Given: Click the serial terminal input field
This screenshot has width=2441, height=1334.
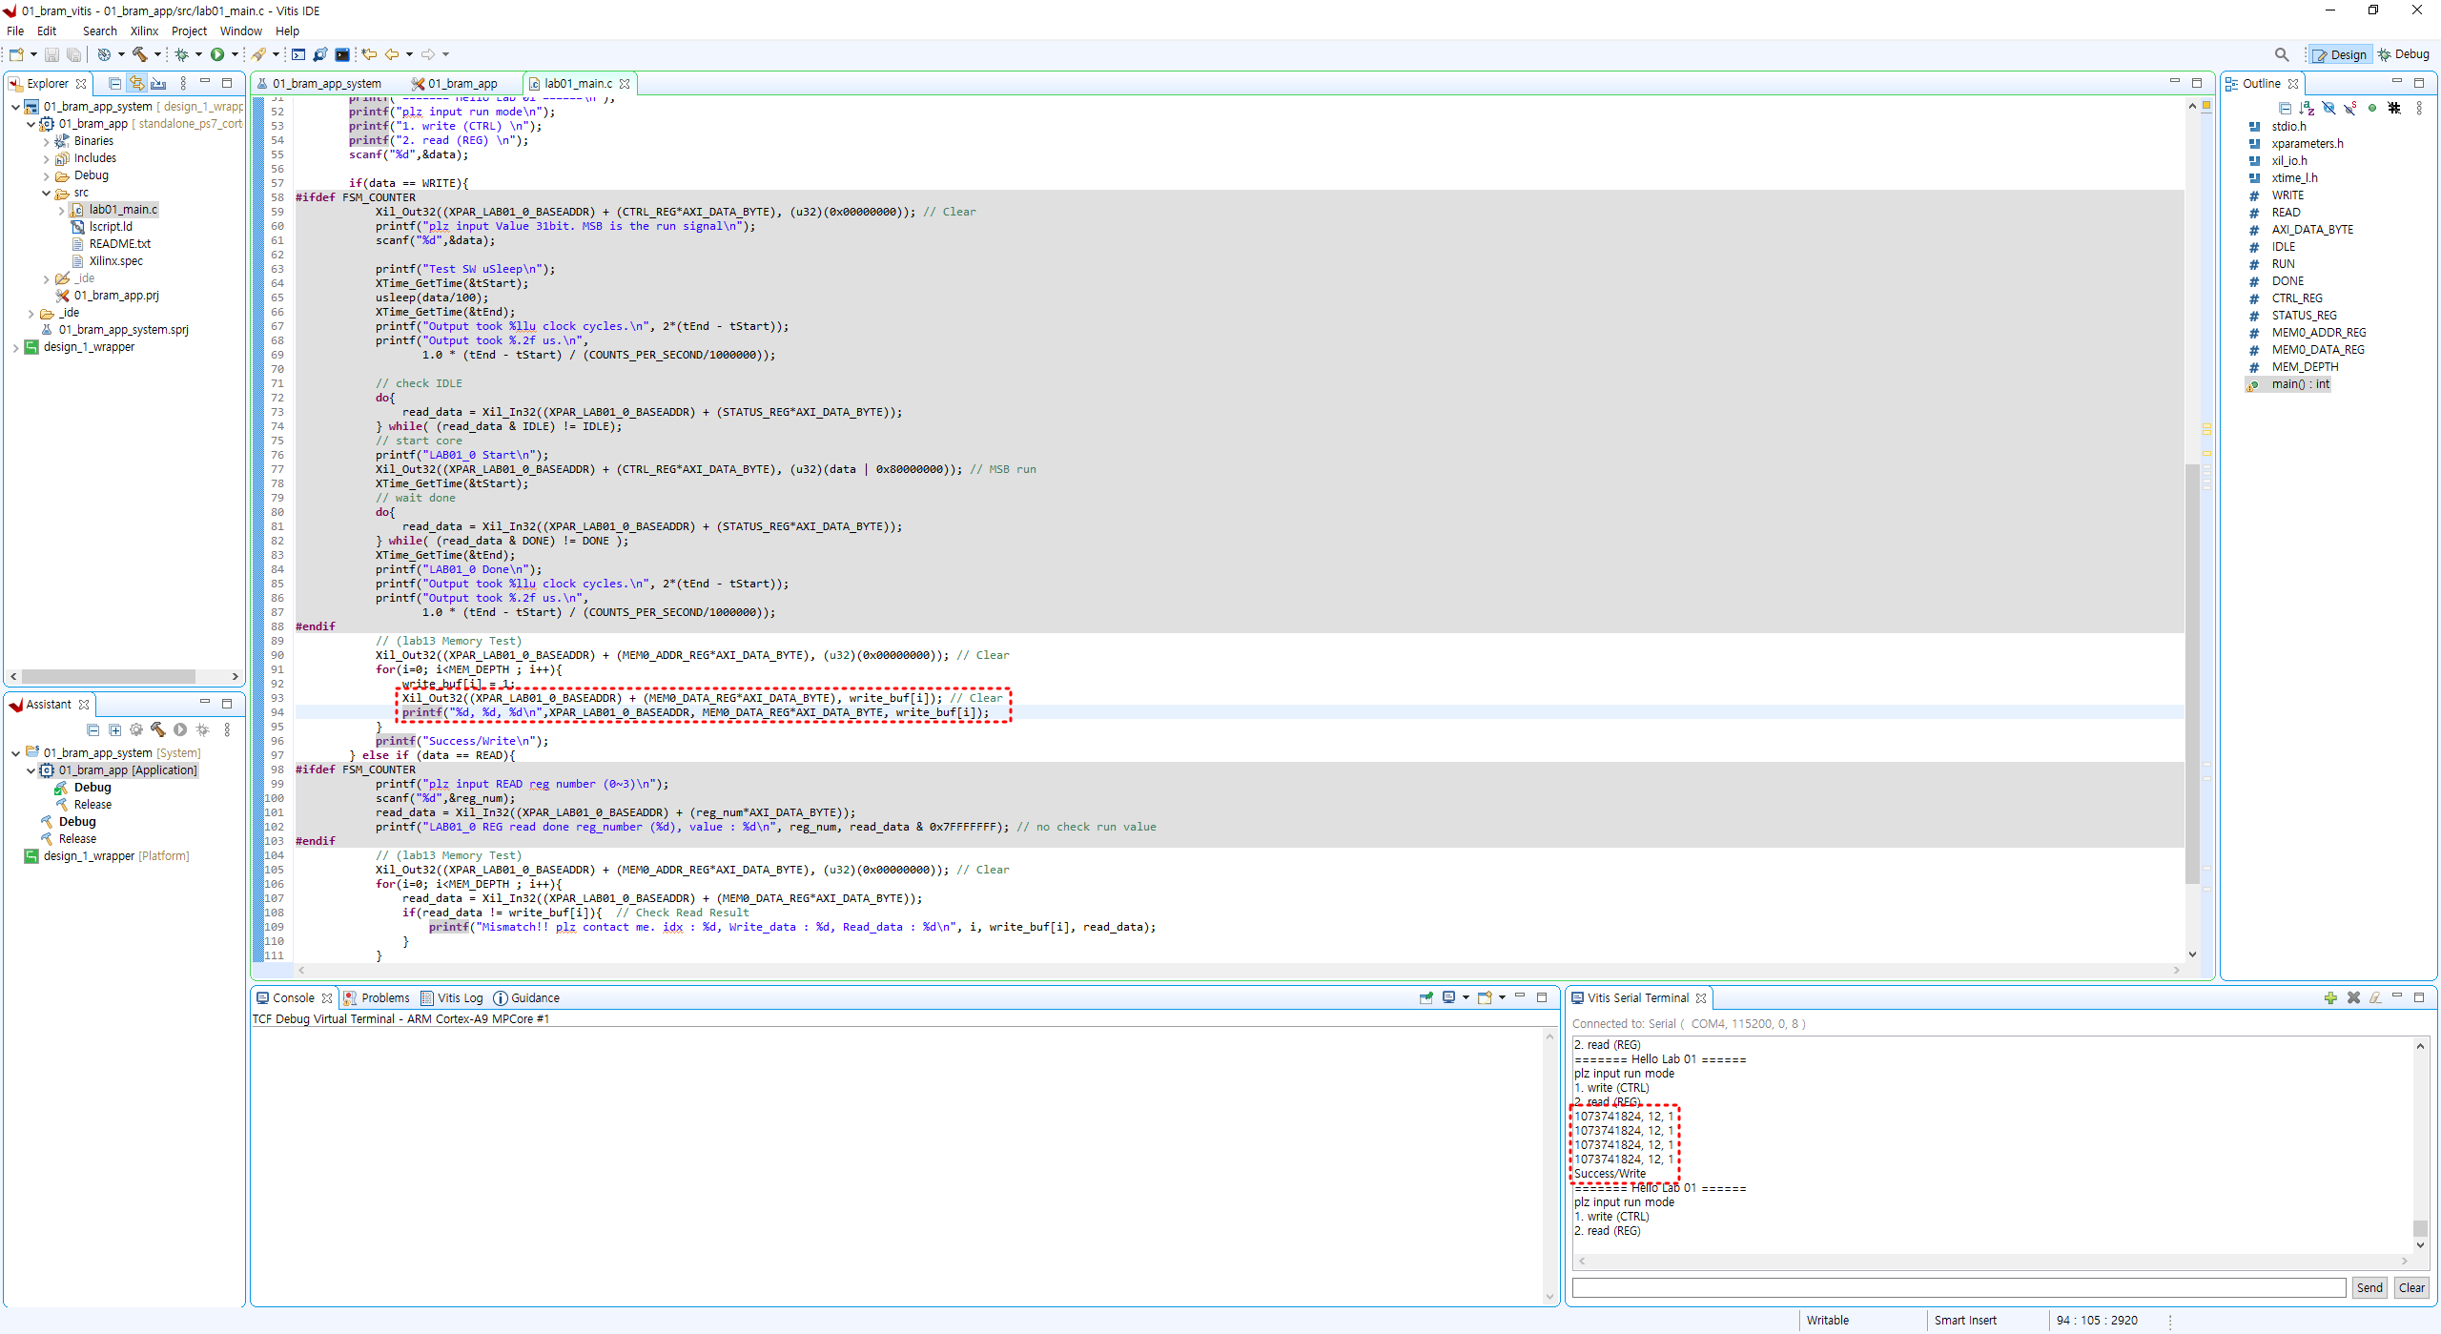Looking at the screenshot, I should coord(1958,1287).
